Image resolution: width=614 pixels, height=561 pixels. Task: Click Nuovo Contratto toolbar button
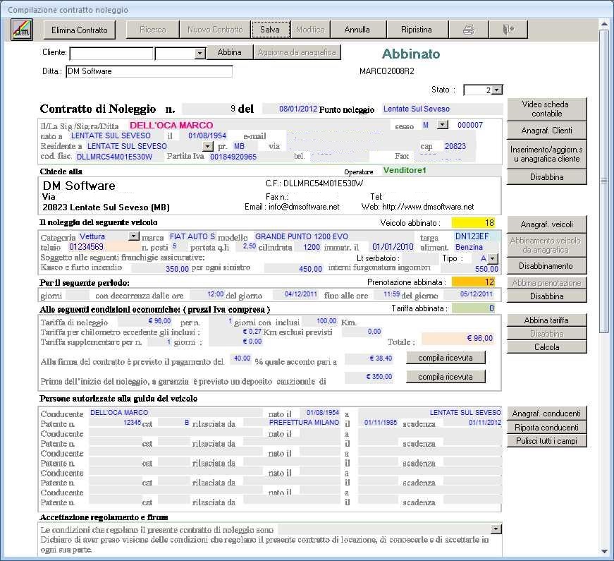215,30
